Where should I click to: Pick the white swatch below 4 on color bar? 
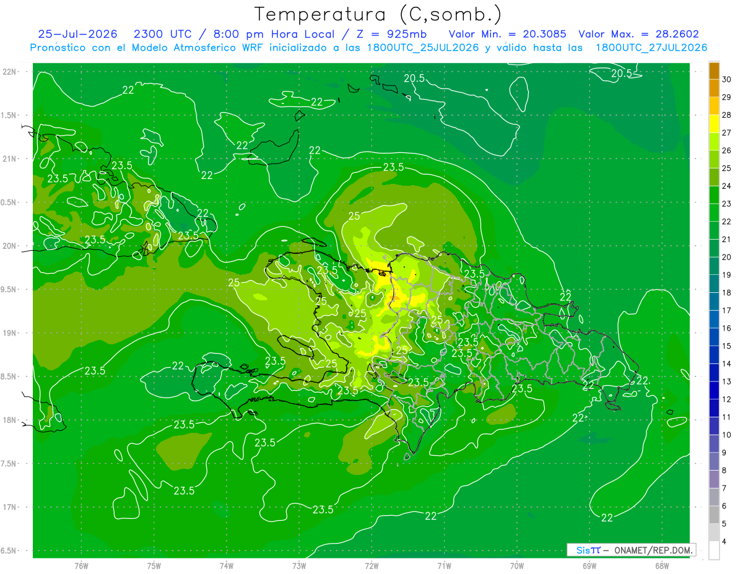click(x=714, y=550)
